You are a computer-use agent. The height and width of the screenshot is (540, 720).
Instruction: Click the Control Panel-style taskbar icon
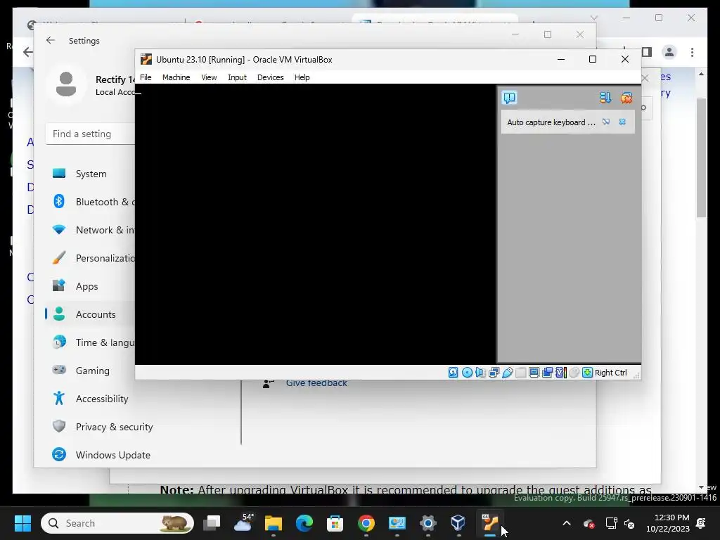[397, 523]
